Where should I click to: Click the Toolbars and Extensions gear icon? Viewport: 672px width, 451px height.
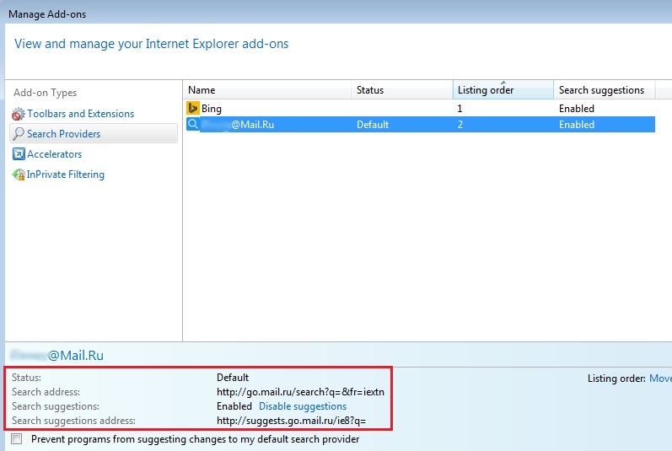[x=19, y=114]
